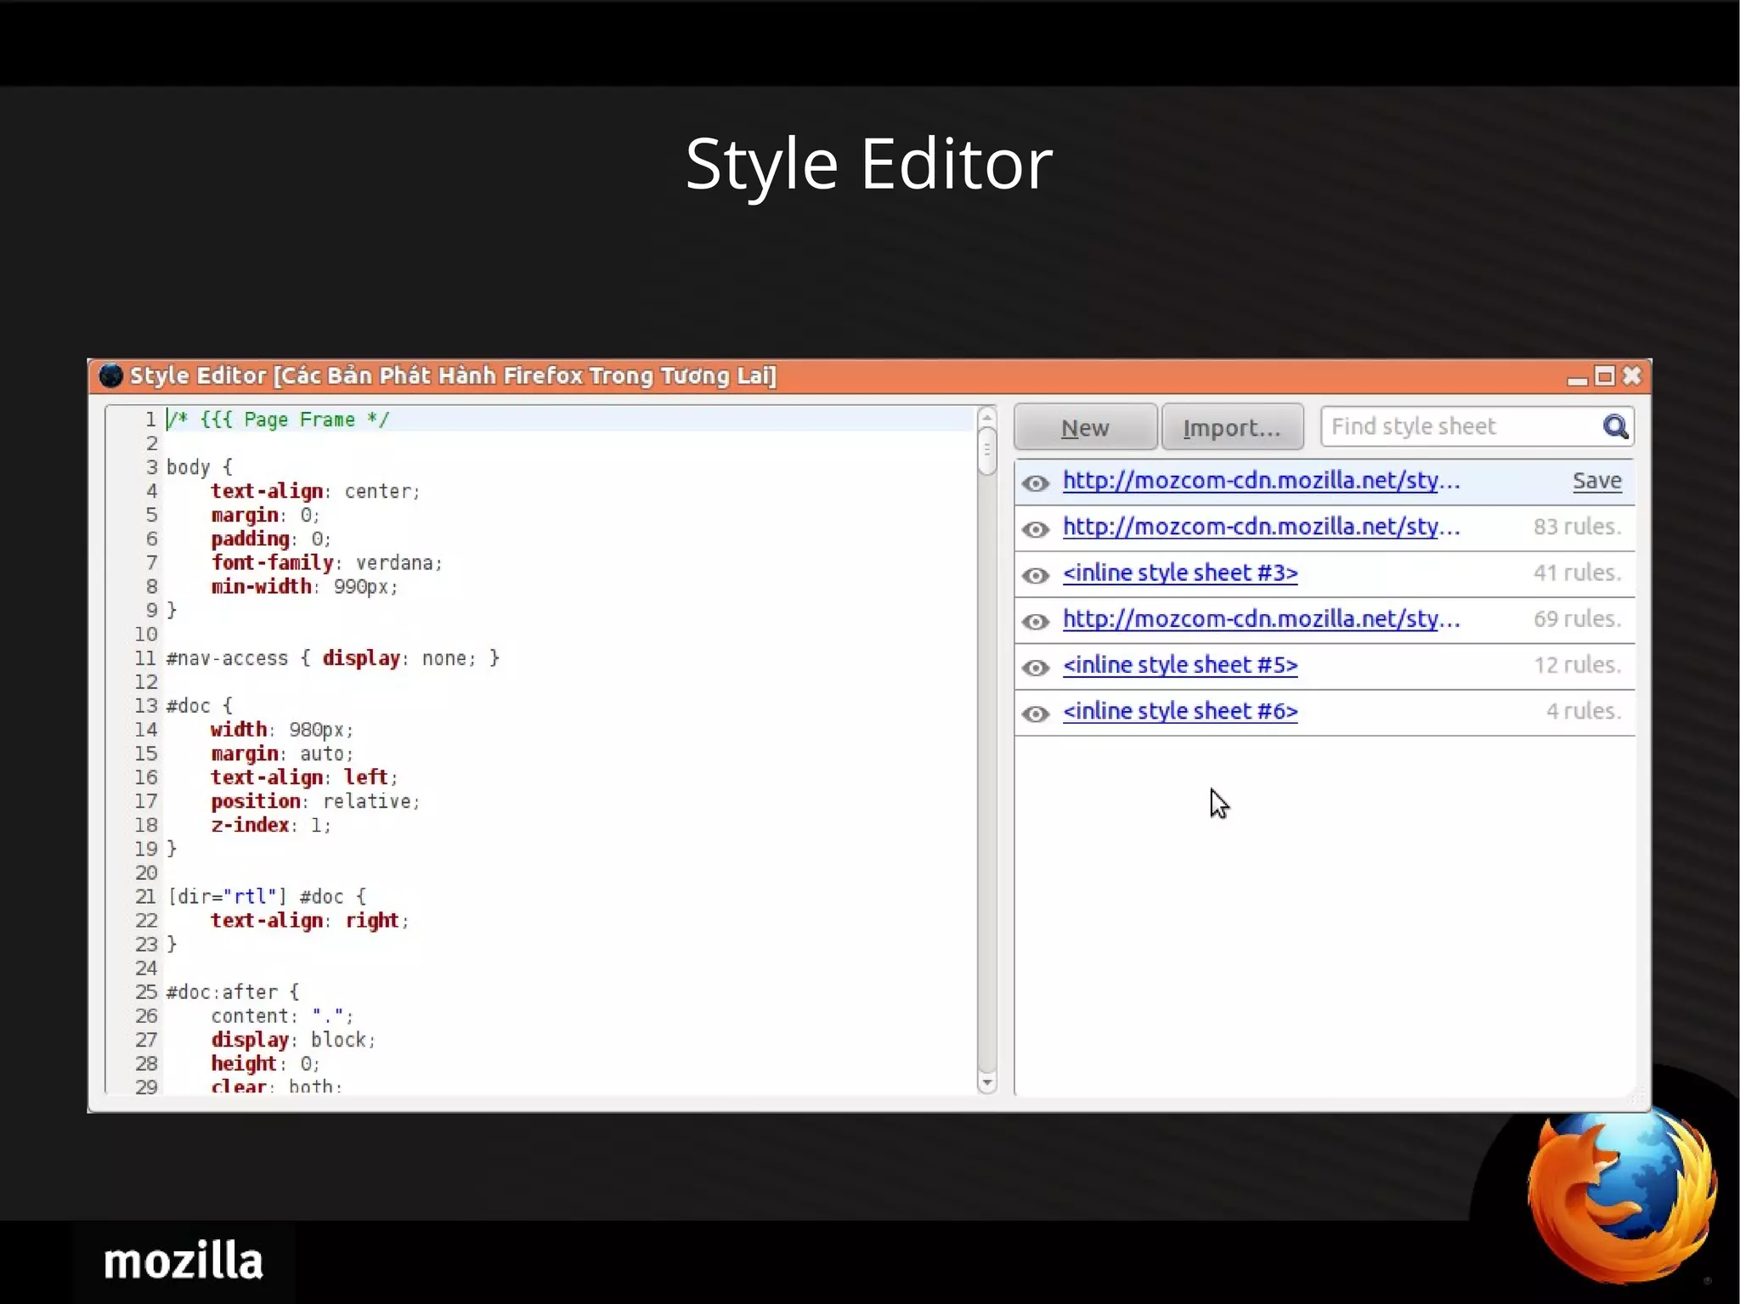Hide inline style sheet #6

(1035, 713)
